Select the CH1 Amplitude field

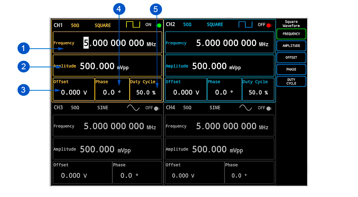(107, 65)
